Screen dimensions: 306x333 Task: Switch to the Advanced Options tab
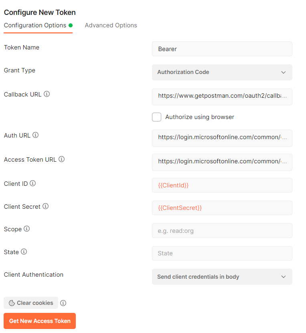(x=111, y=25)
